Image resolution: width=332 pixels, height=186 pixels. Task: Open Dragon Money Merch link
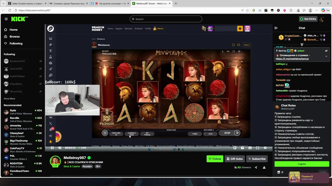[x=158, y=29]
